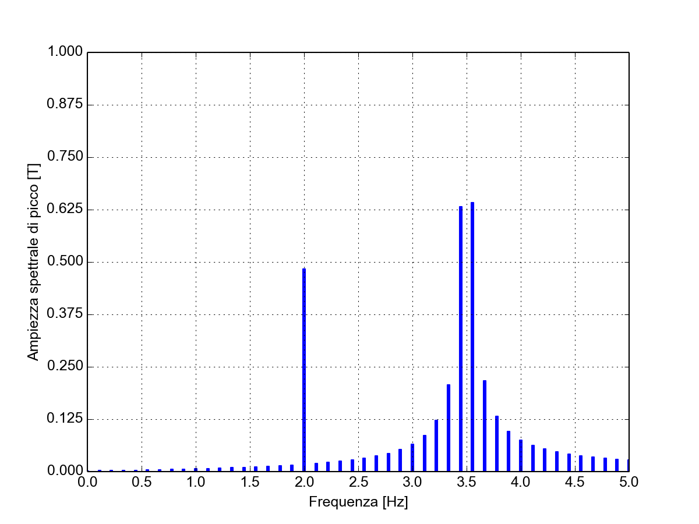Screen dimensions: 699x524
Task: Select the 0.250 y-axis tick label
Action: 65,367
